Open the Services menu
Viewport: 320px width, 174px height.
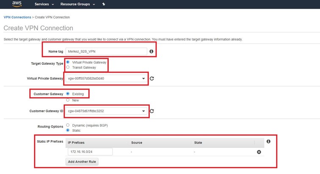[x=44, y=4]
